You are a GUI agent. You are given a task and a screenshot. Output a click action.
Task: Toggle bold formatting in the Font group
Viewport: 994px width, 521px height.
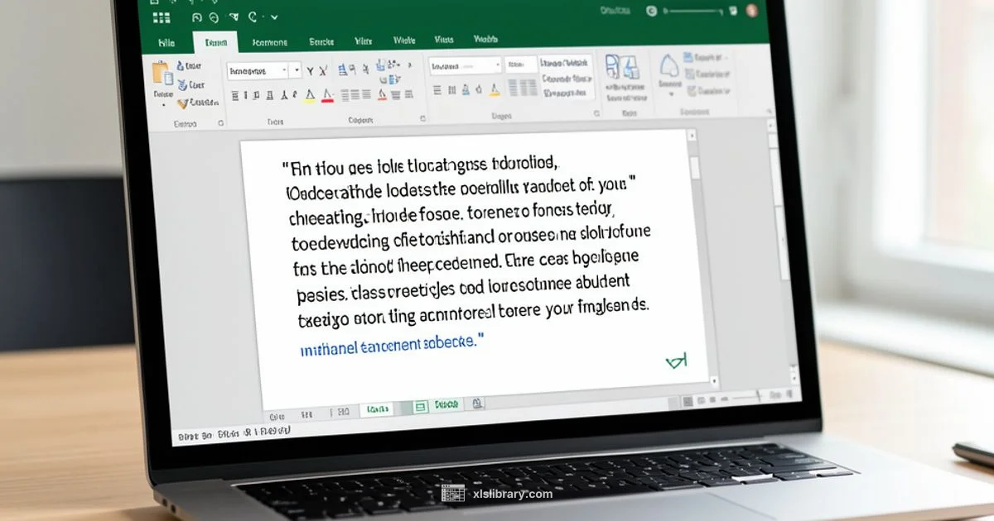tap(234, 94)
